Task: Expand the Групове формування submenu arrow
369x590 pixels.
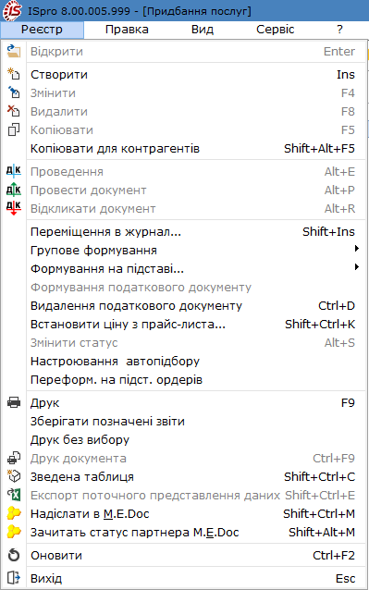Action: coord(357,249)
